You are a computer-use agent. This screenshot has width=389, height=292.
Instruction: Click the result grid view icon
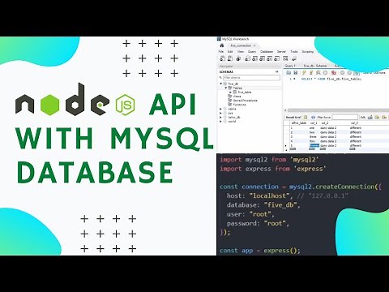tap(306, 117)
